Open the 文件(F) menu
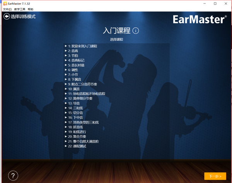The height and width of the screenshot is (183, 232). pyautogui.click(x=7, y=9)
